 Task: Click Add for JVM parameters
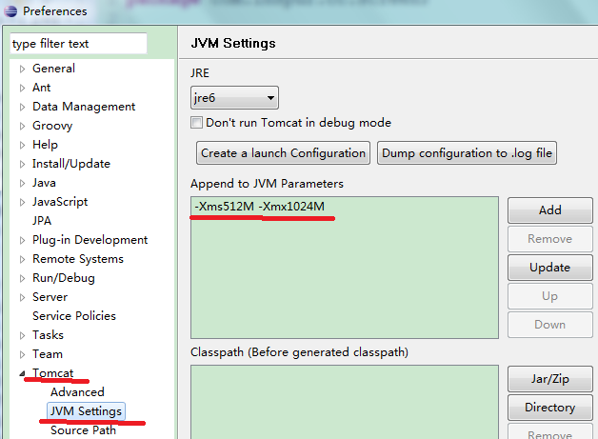(550, 210)
